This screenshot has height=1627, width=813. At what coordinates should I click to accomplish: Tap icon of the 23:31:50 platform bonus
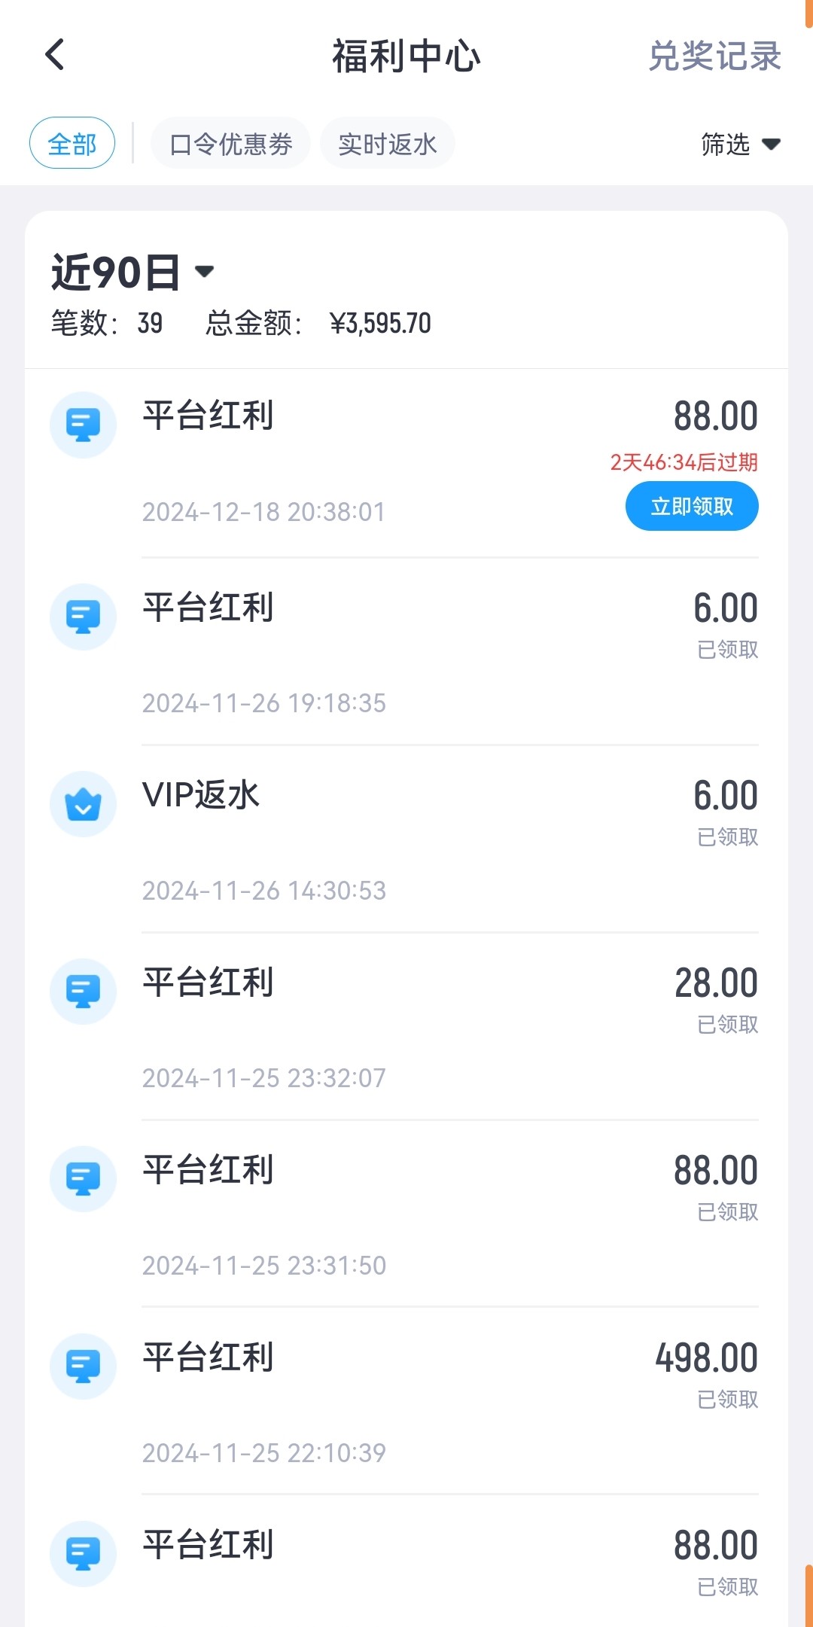coord(83,1179)
